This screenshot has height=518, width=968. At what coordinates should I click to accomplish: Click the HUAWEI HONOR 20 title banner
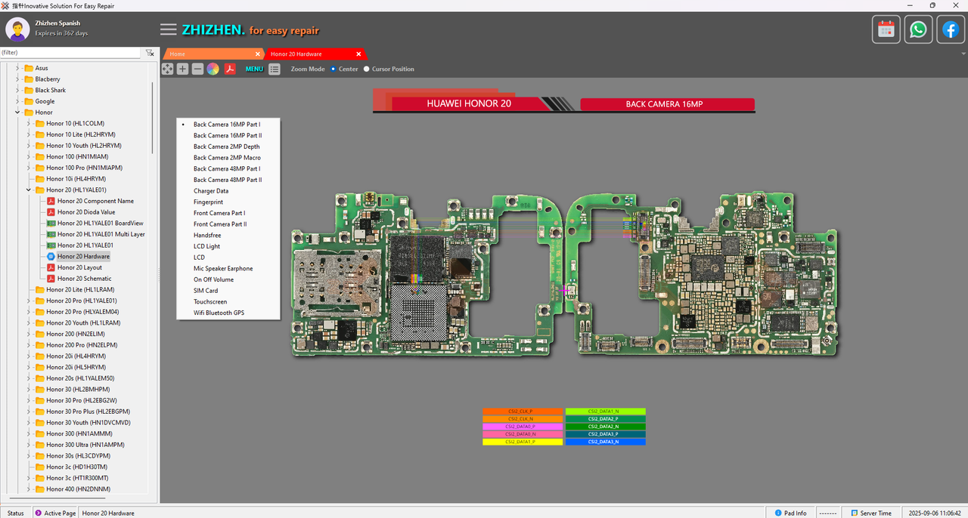(x=469, y=103)
